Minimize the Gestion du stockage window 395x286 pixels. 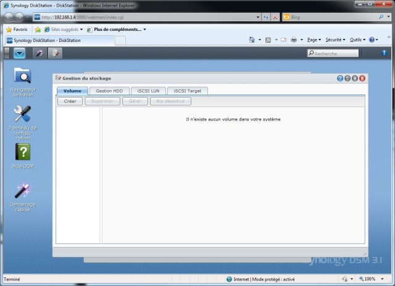click(x=347, y=78)
